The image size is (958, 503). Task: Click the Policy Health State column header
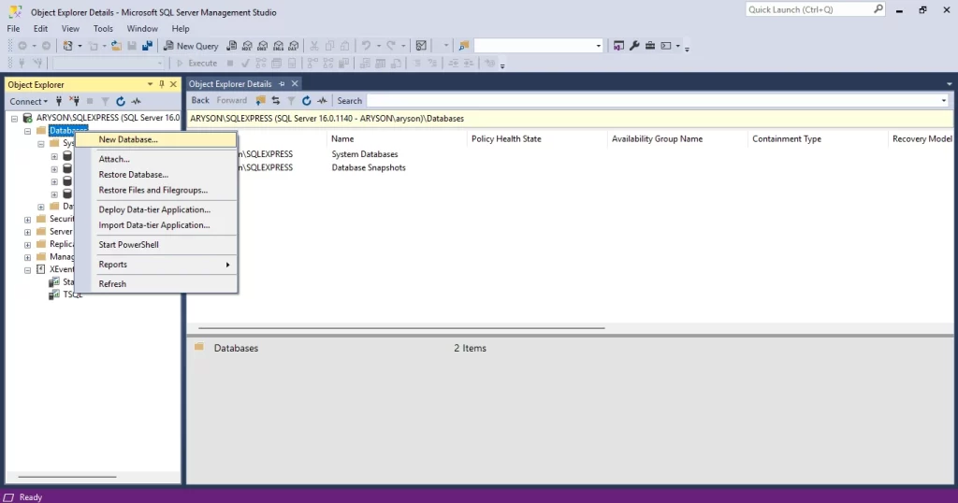tap(537, 139)
